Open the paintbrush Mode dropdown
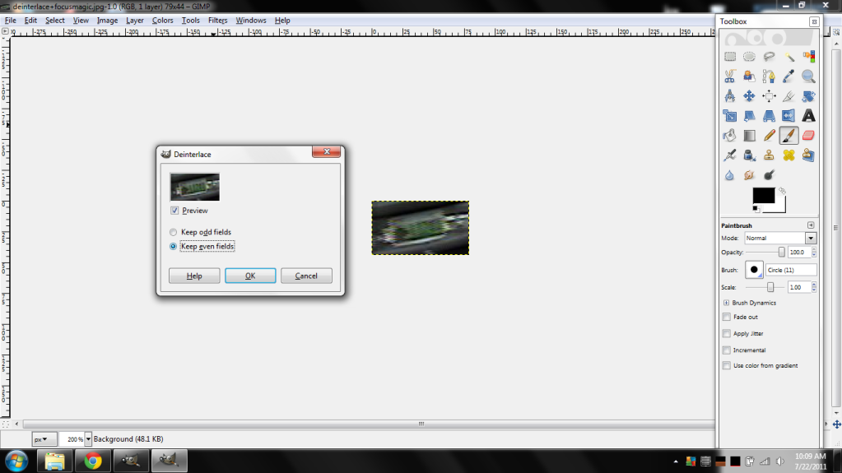The width and height of the screenshot is (842, 473). point(811,238)
